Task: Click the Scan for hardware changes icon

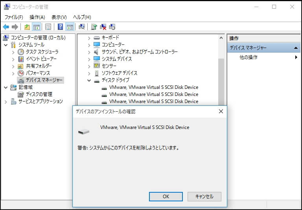Action: [82, 27]
